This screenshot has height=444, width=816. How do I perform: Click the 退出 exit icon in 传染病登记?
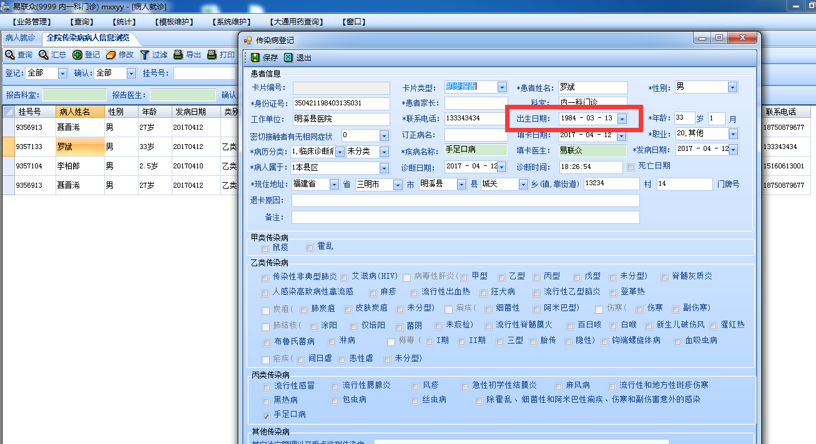point(288,57)
